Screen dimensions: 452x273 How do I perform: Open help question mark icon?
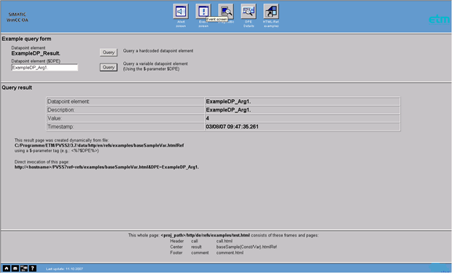33,269
